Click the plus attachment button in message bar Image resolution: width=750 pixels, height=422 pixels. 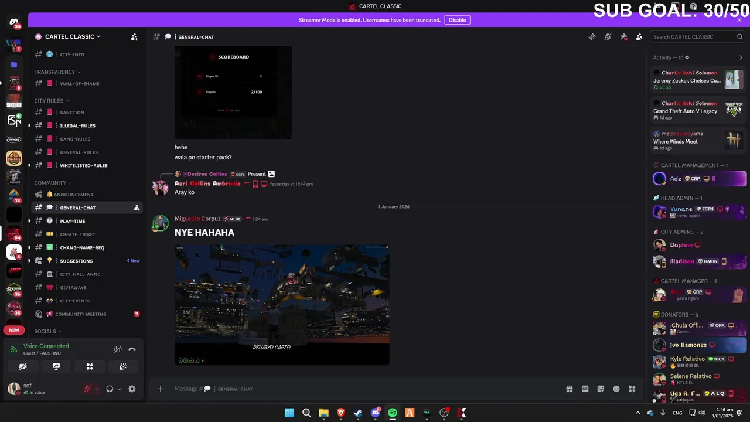coord(160,389)
